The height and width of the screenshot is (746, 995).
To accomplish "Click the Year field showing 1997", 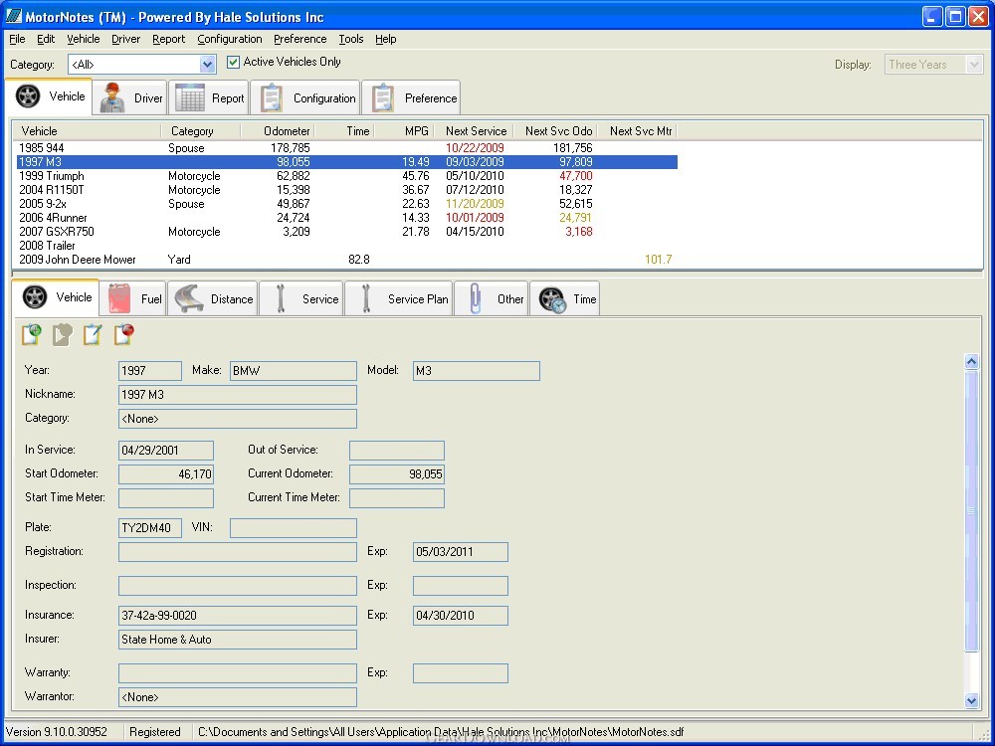I will pyautogui.click(x=150, y=370).
